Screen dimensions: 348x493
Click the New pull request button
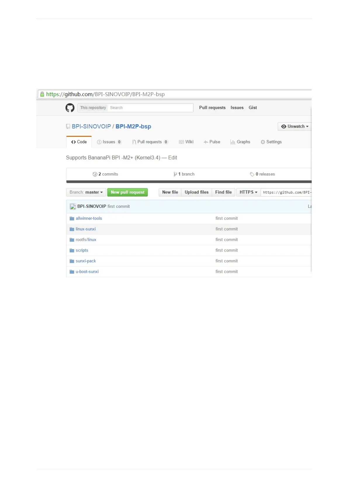coord(127,192)
